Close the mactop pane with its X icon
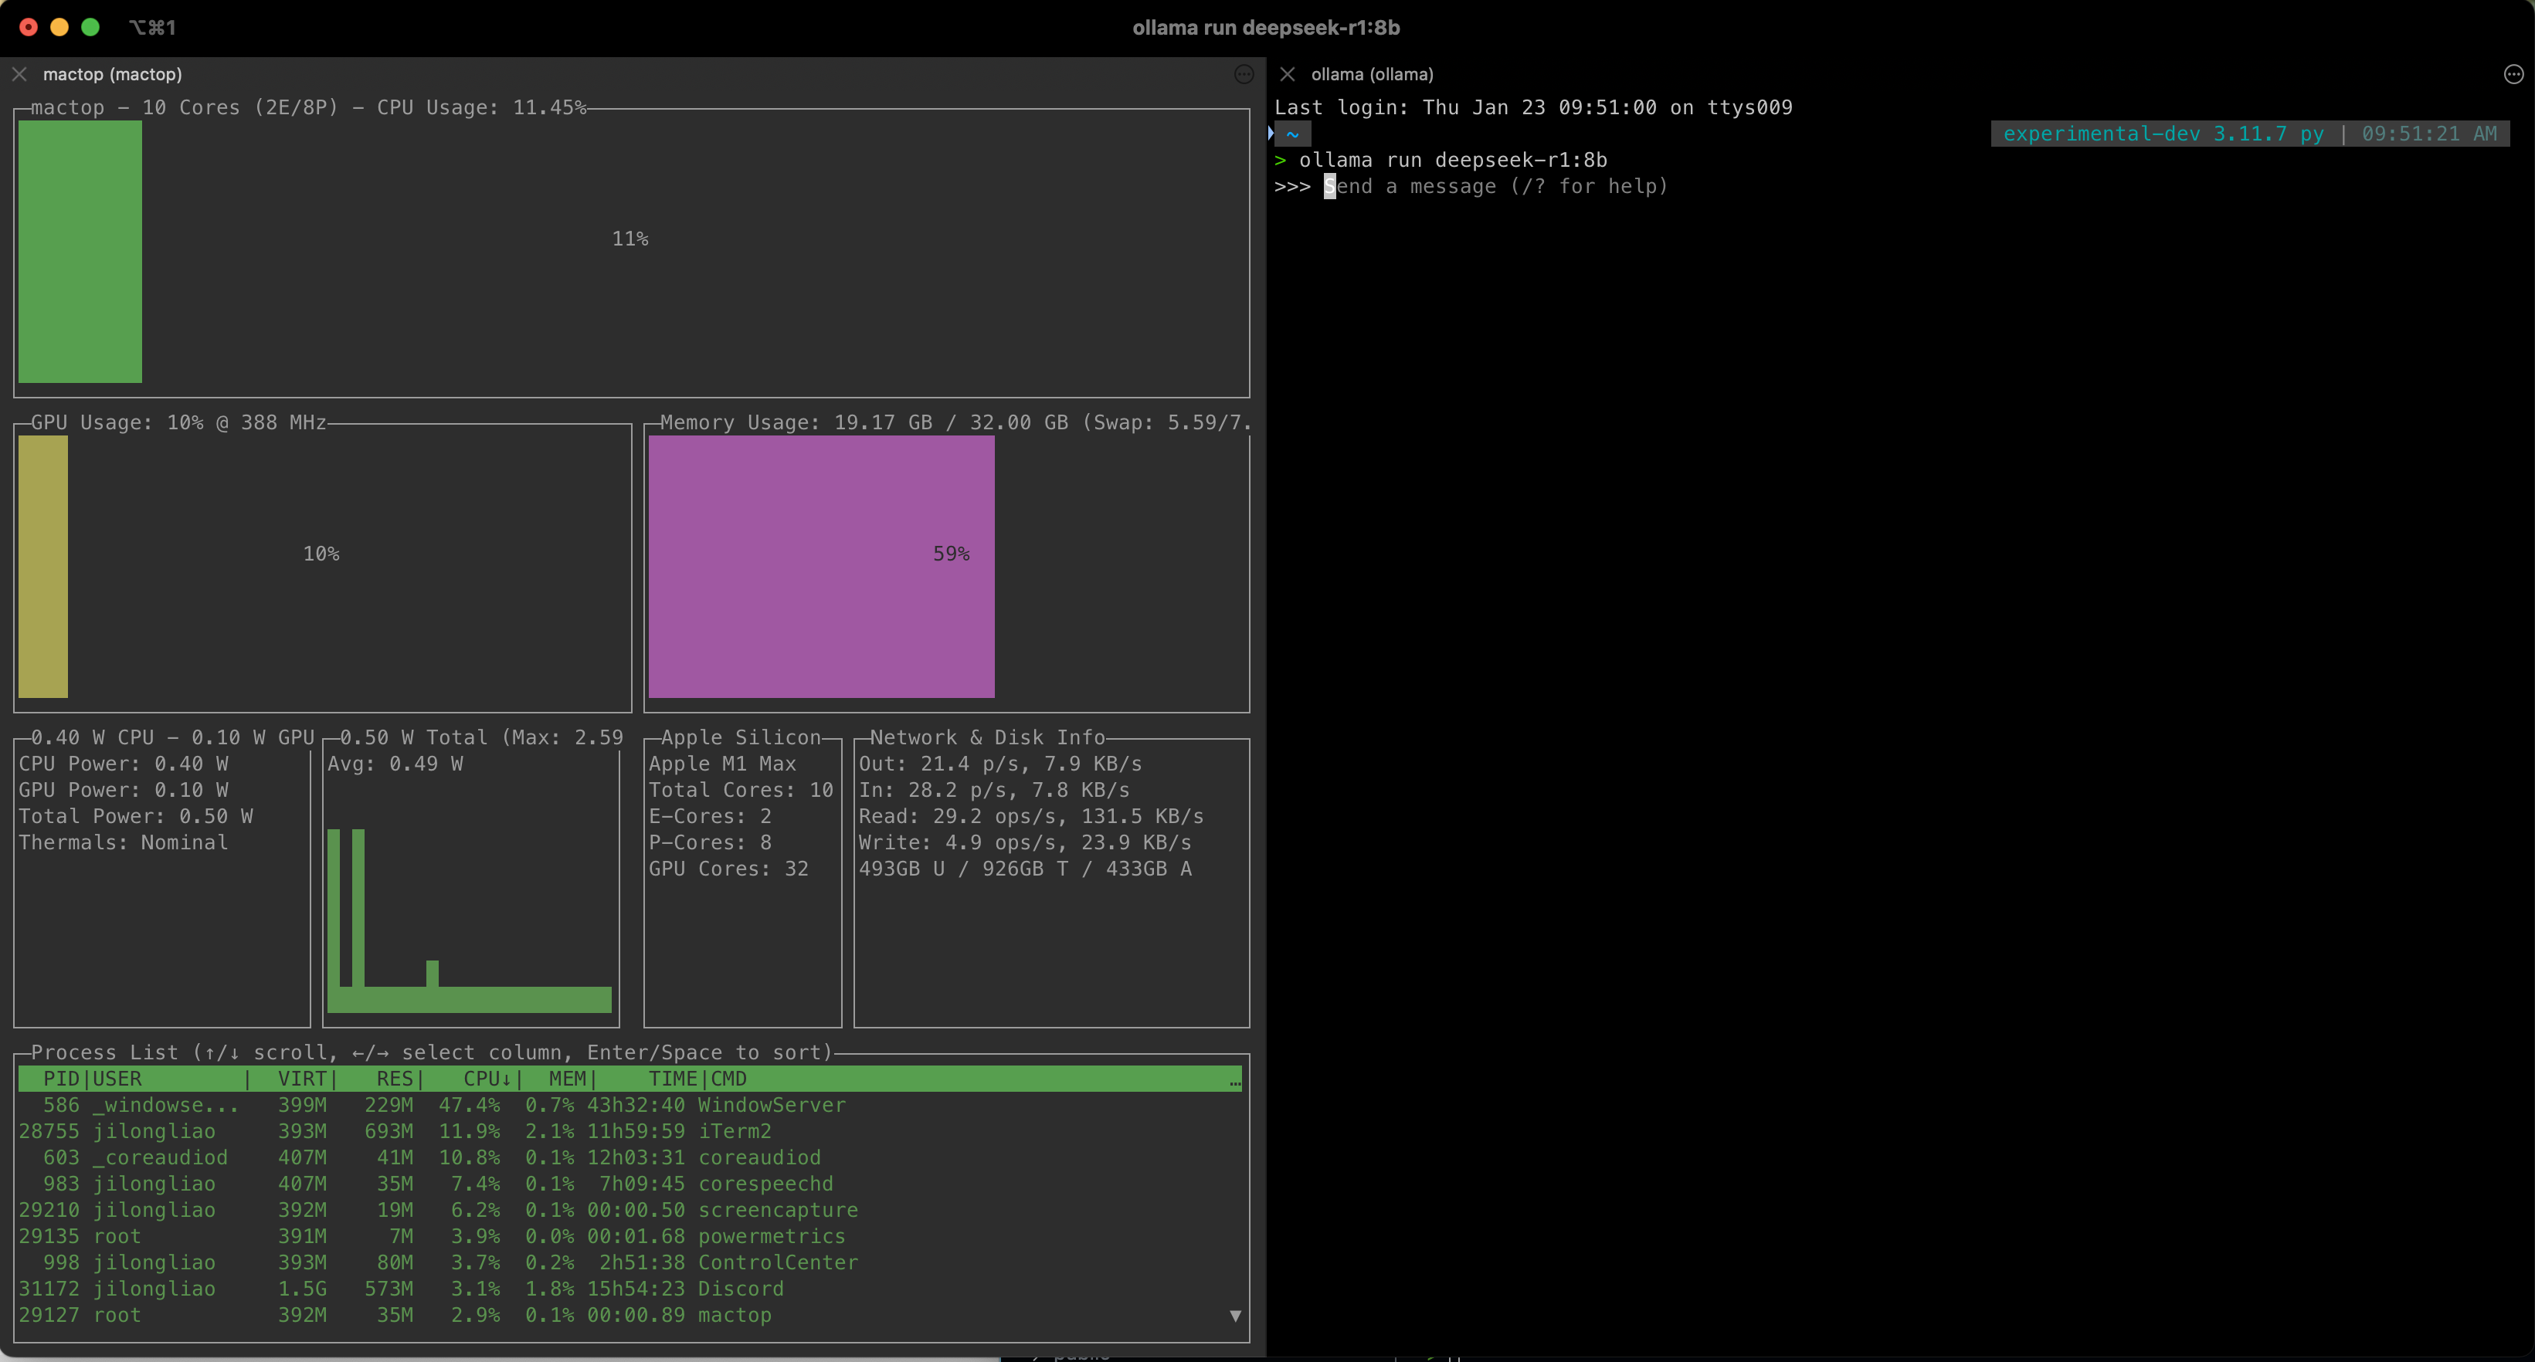The image size is (2535, 1362). coord(19,74)
